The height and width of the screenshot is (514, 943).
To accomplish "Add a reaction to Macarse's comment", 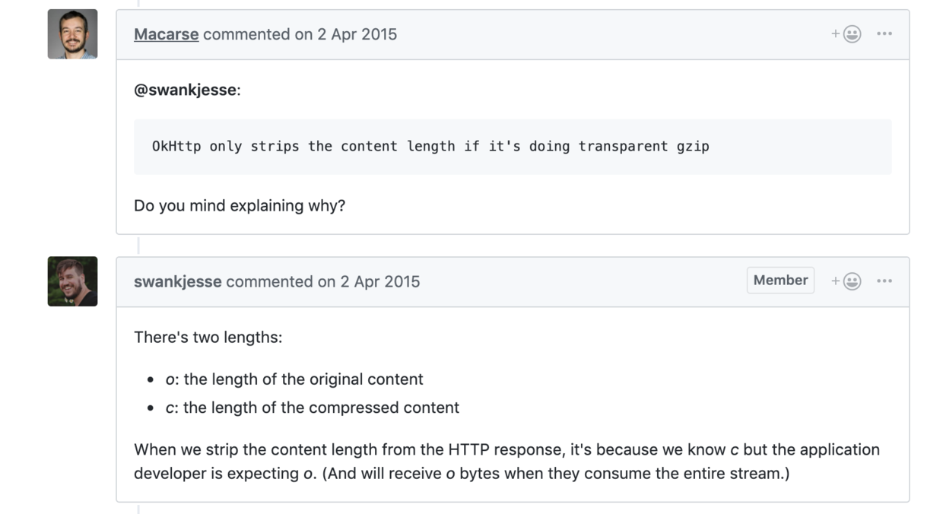I will point(846,34).
